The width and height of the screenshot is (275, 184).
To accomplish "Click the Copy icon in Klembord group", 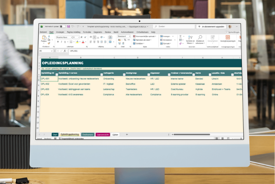I will 49,40.
